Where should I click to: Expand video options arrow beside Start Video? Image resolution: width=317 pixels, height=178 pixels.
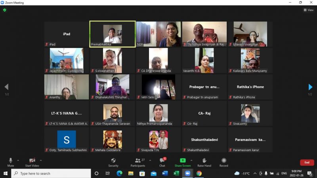(x=41, y=161)
